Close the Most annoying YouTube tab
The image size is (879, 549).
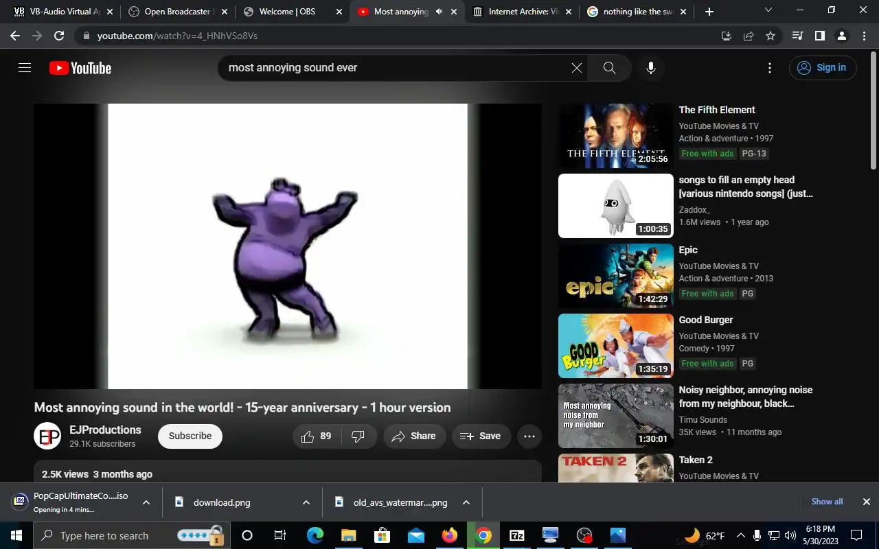tap(453, 12)
